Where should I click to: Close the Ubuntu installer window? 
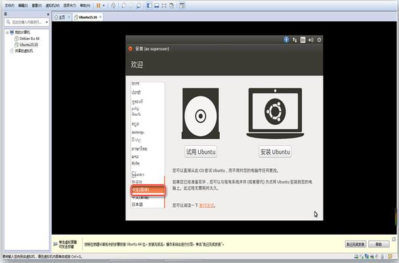click(131, 49)
